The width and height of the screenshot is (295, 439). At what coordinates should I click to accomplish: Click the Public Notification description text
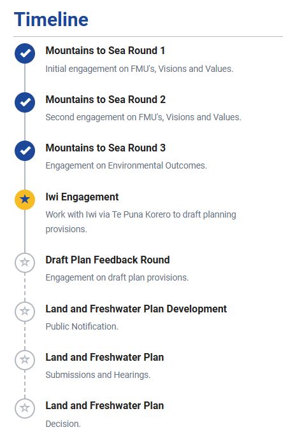(82, 326)
